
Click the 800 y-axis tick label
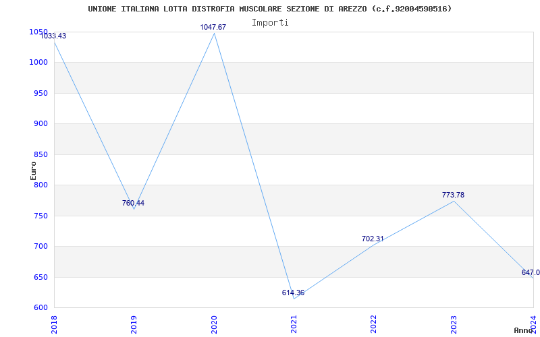click(42, 185)
